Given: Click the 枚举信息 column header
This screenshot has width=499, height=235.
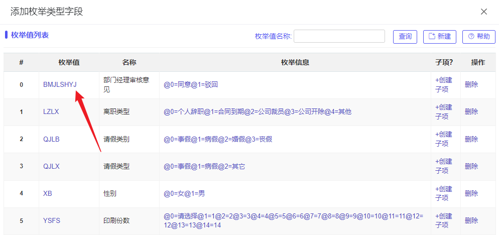Looking at the screenshot, I should click(x=295, y=62).
